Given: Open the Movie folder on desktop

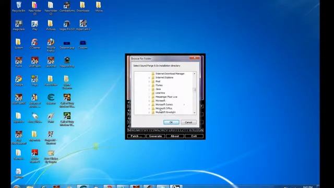Looking at the screenshot, I should coord(99,7).
